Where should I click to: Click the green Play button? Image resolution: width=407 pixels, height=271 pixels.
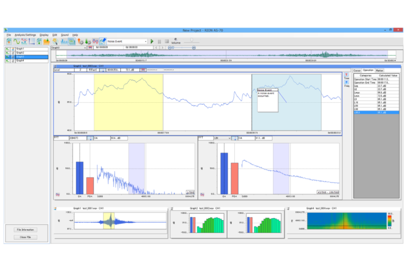coord(152,41)
